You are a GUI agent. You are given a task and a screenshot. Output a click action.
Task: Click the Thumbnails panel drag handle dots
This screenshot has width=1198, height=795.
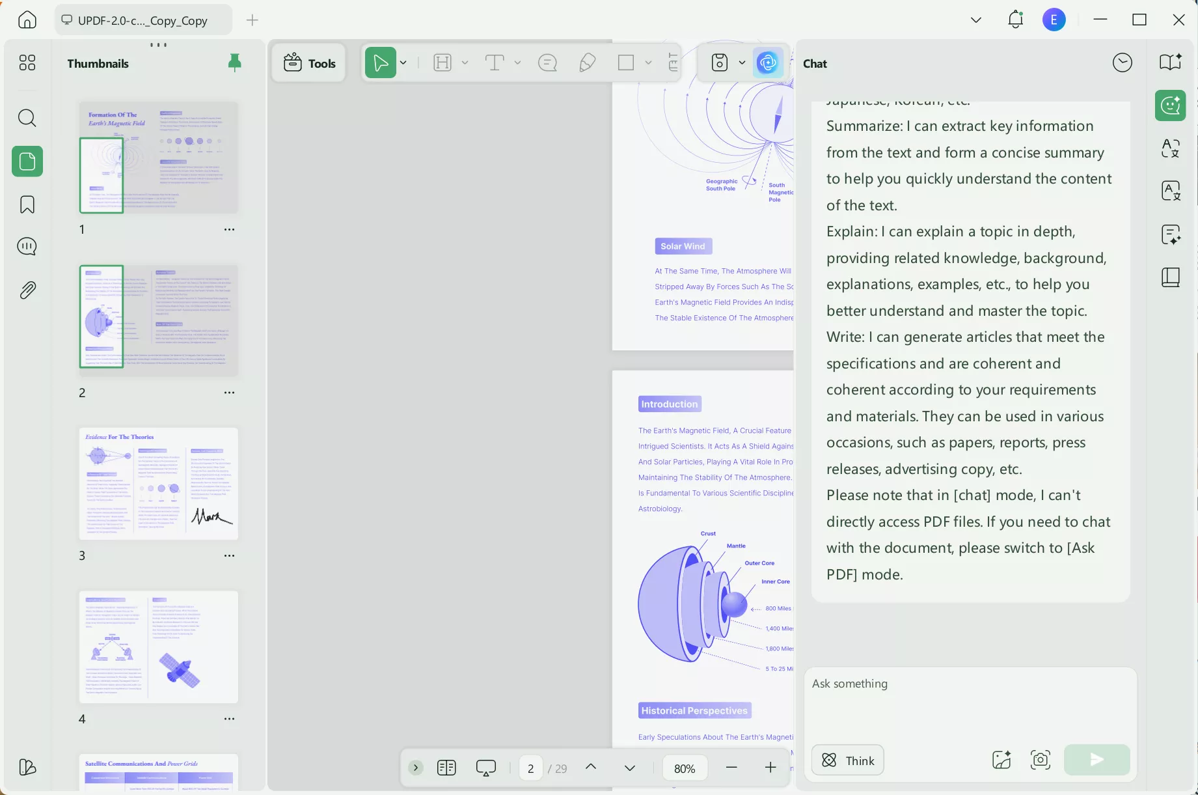tap(159, 45)
